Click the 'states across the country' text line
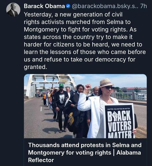The height and width of the screenshot is (166, 152). pos(78,37)
